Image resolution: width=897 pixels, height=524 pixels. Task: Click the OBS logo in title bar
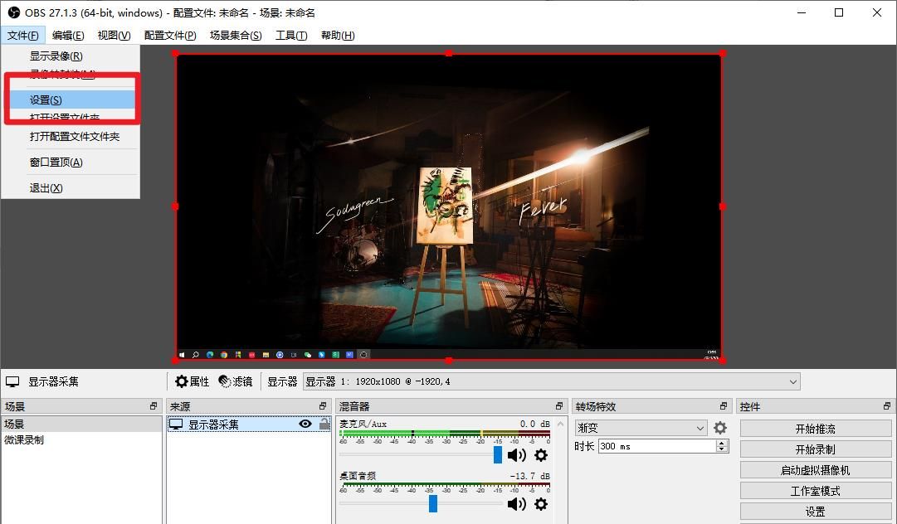pos(14,12)
